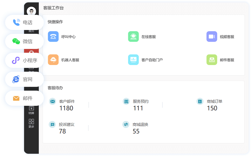Click the 投诉建议 label

[x=67, y=124]
